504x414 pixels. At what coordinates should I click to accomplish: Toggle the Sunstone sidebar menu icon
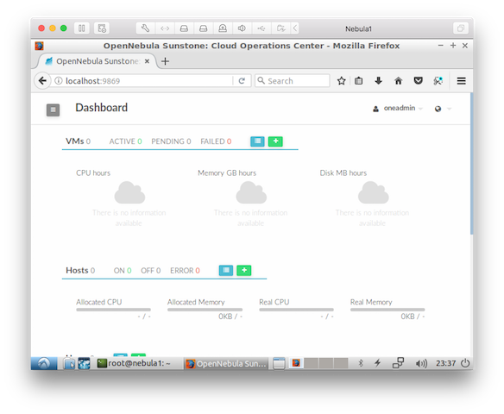tap(53, 110)
